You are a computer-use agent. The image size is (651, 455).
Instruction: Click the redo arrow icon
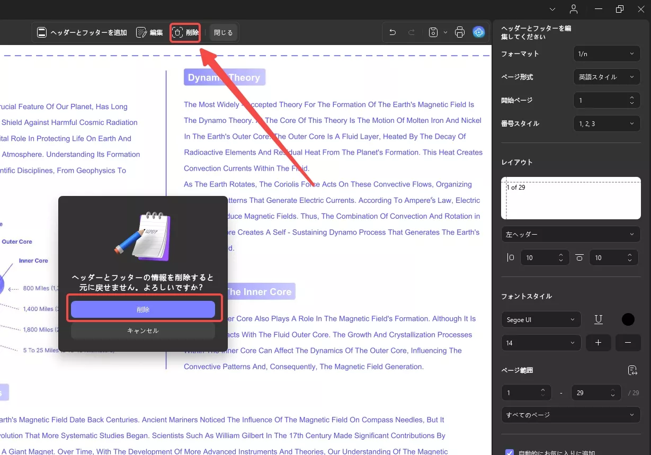[x=412, y=32]
